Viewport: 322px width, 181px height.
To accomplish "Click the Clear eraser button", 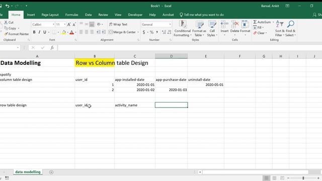I will [259, 33].
